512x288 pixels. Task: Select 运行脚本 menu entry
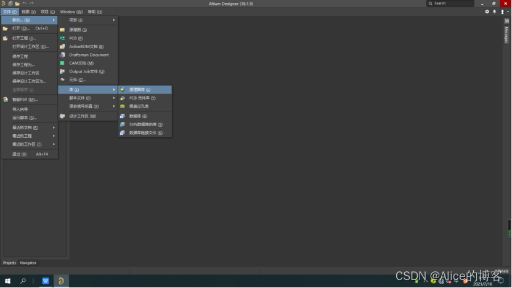[x=30, y=118]
